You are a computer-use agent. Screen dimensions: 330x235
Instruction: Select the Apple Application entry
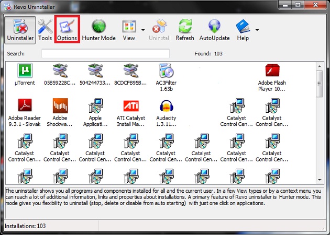(x=95, y=112)
